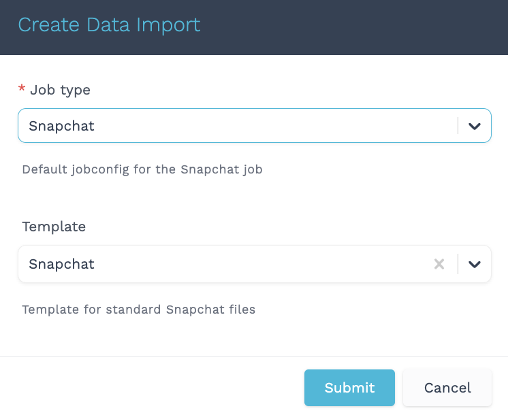Click the Template field label
This screenshot has width=508, height=415.
[x=54, y=227]
